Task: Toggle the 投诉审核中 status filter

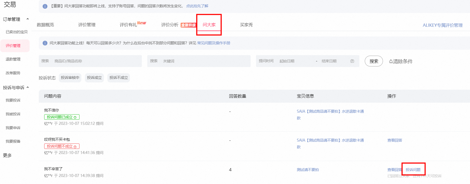Action: click(x=70, y=78)
